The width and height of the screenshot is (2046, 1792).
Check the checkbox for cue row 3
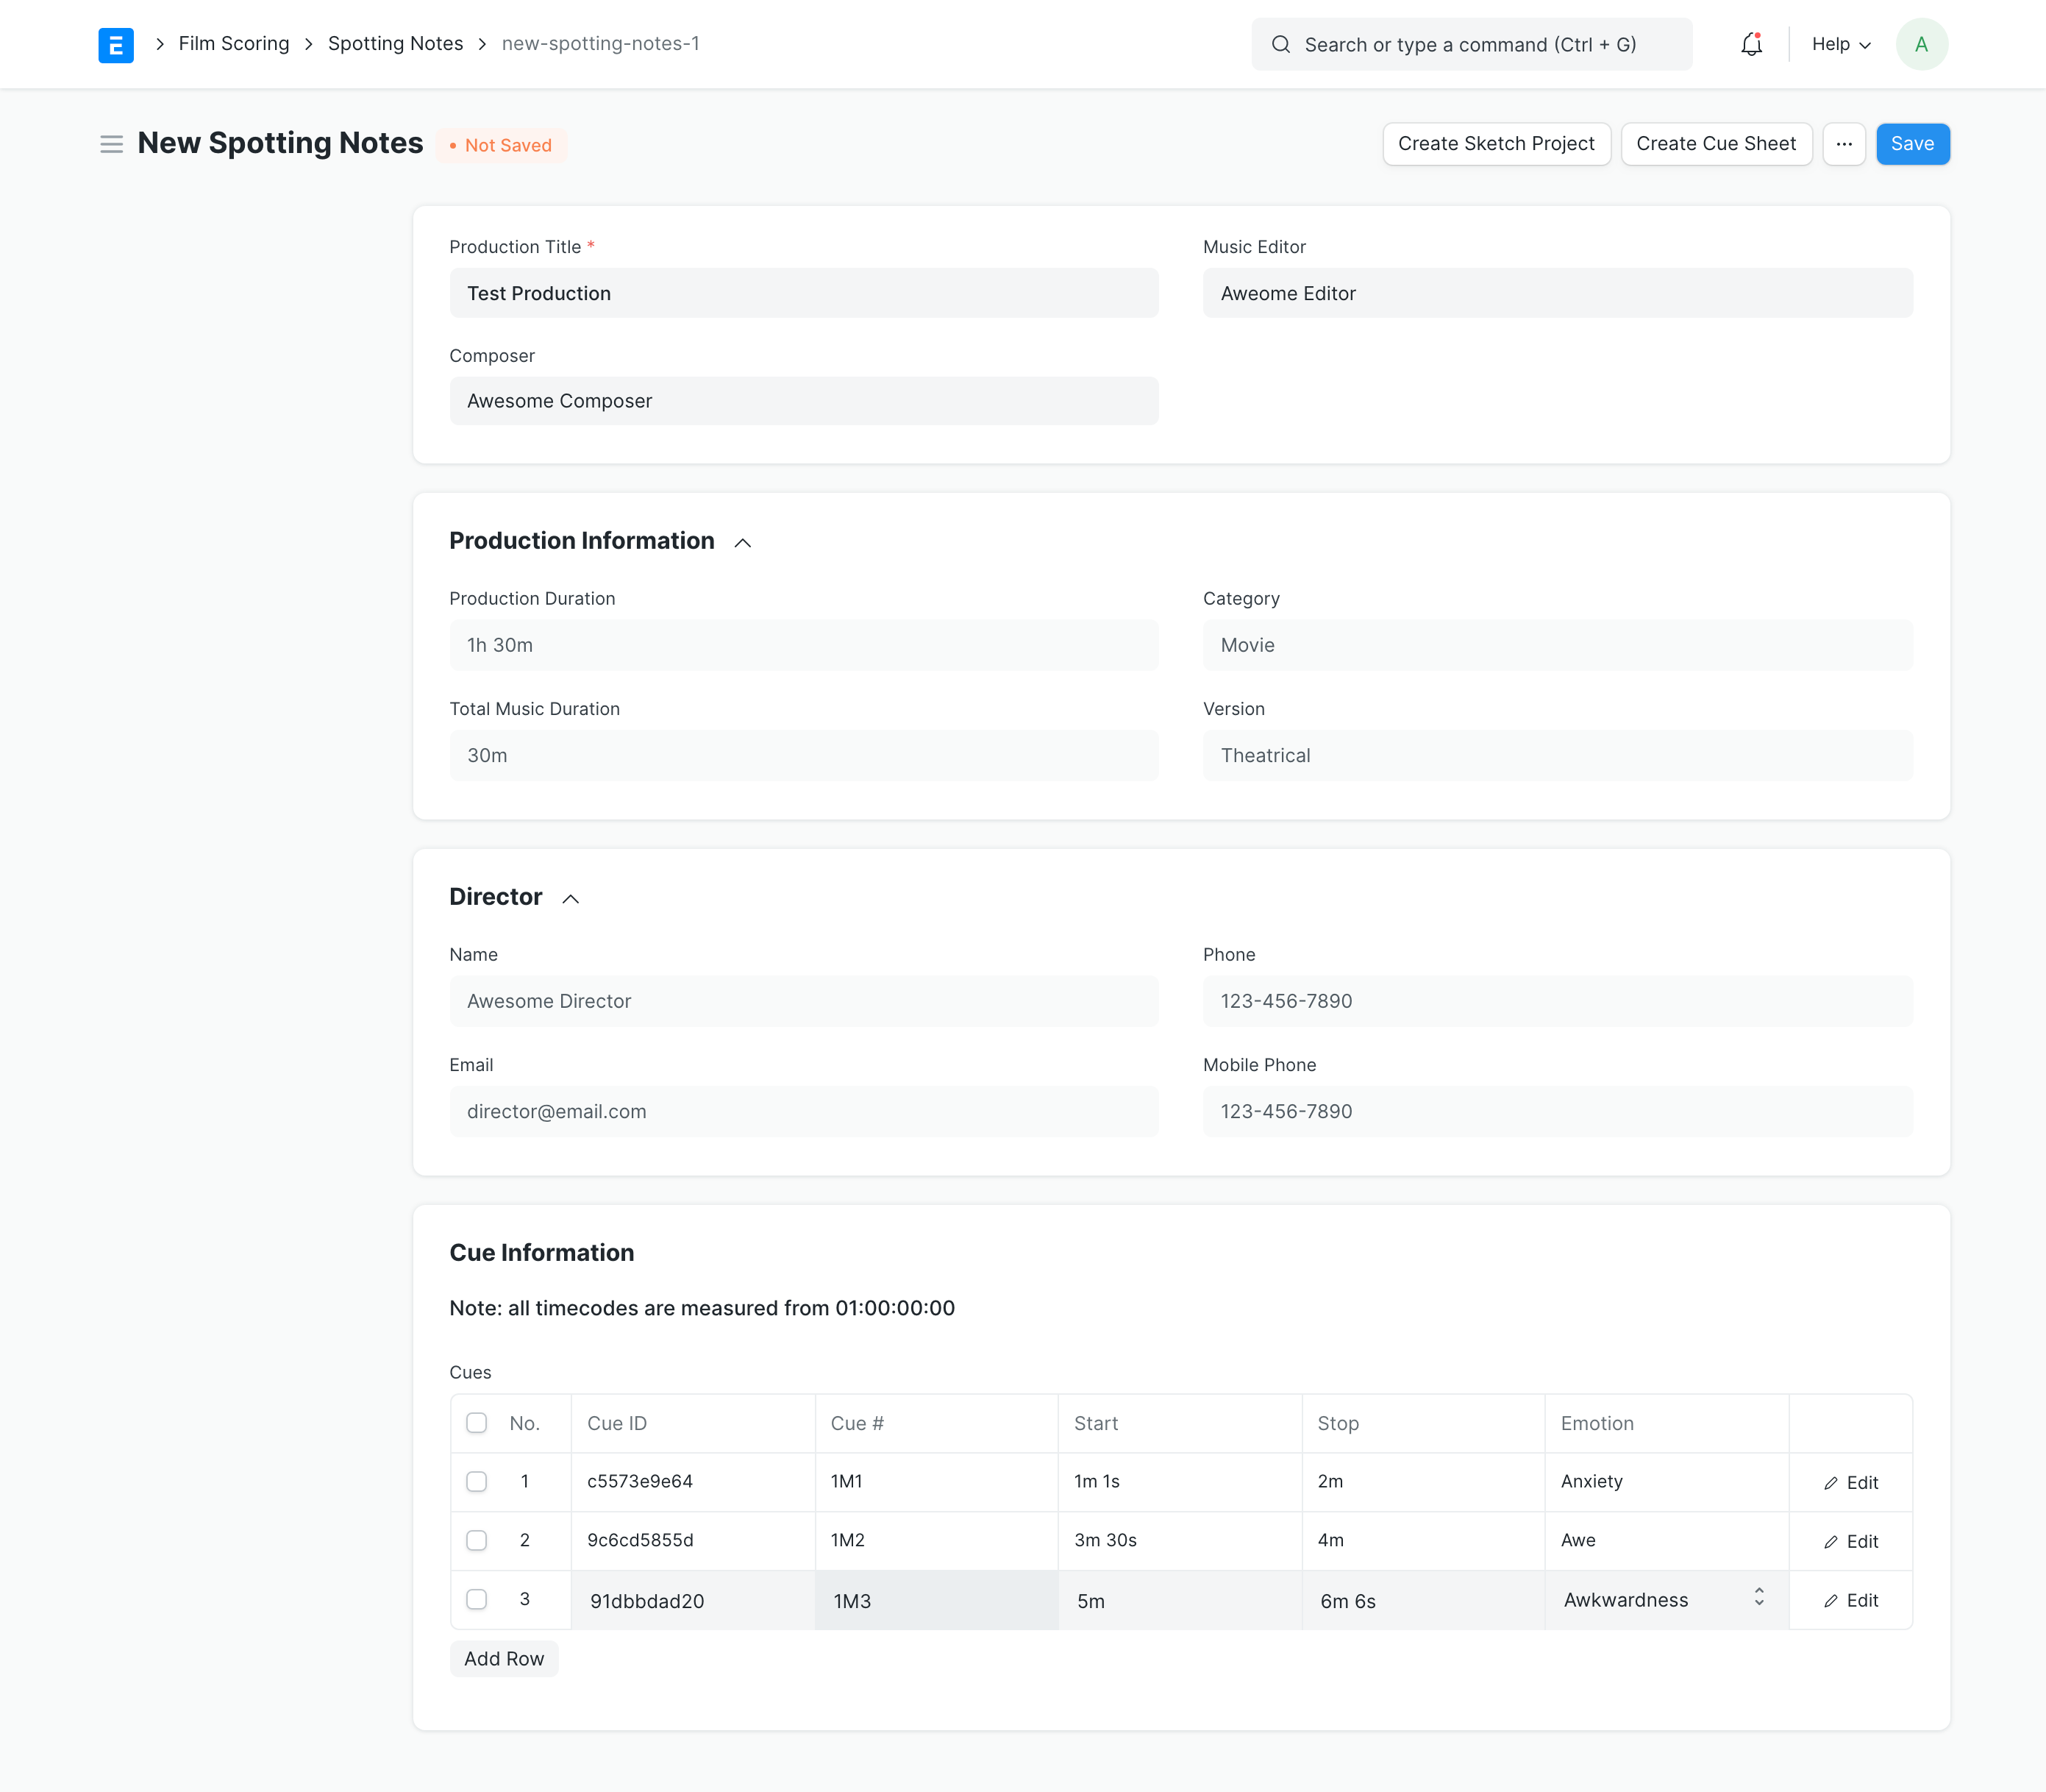[x=477, y=1599]
